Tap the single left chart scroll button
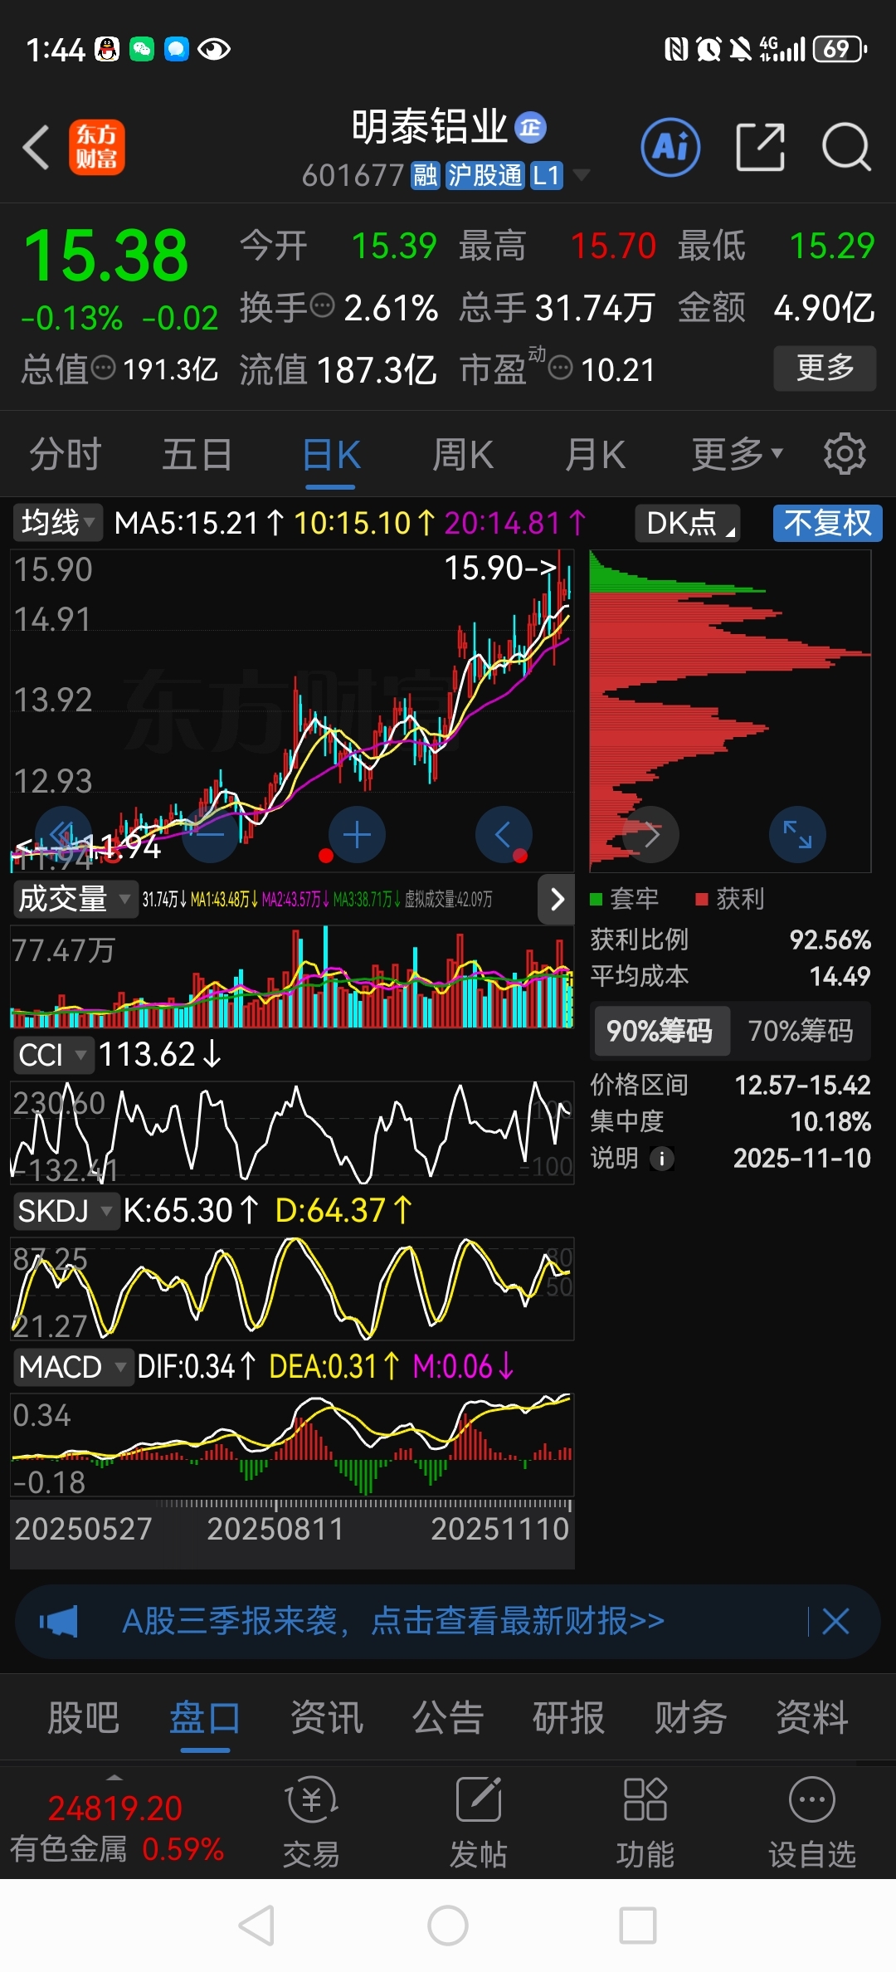896x1972 pixels. [504, 834]
